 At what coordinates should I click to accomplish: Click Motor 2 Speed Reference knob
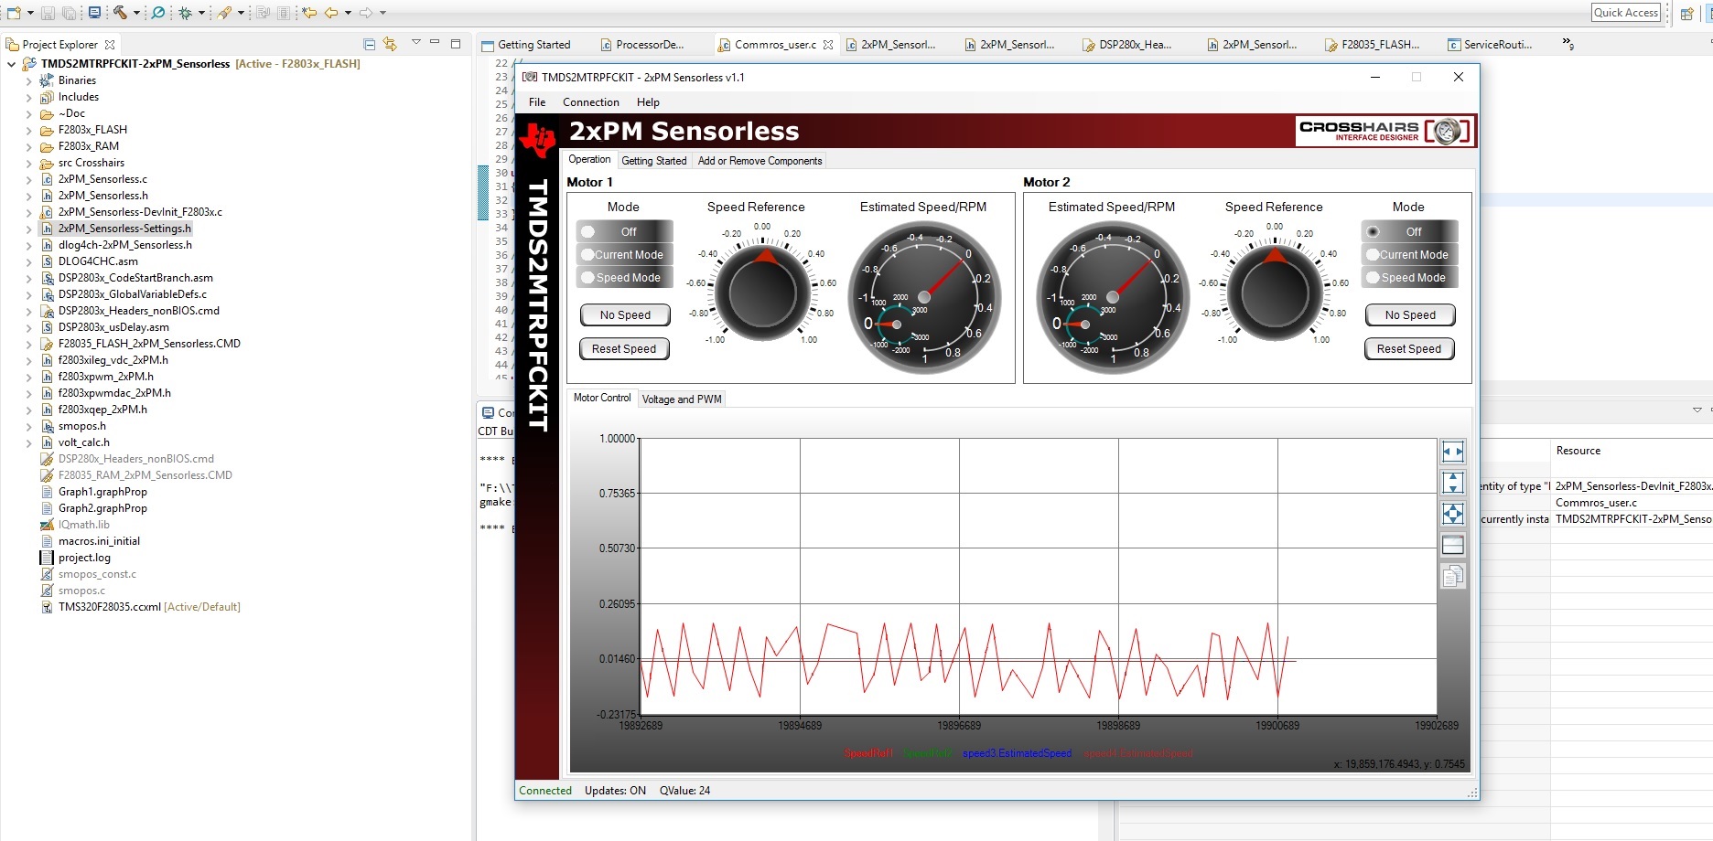pyautogui.click(x=1275, y=293)
